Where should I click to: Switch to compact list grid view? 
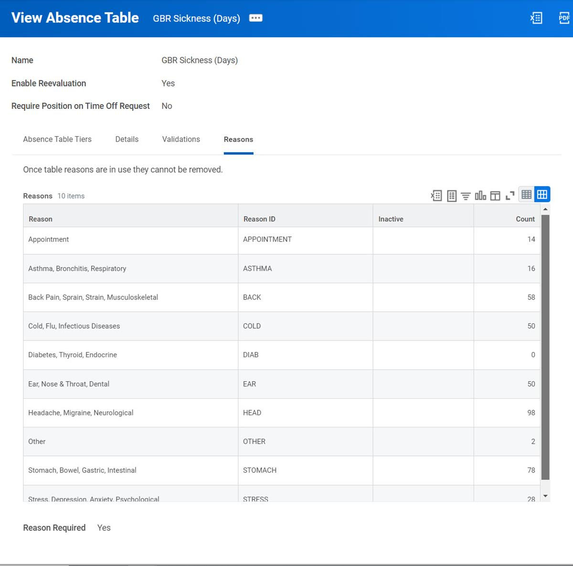[527, 194]
